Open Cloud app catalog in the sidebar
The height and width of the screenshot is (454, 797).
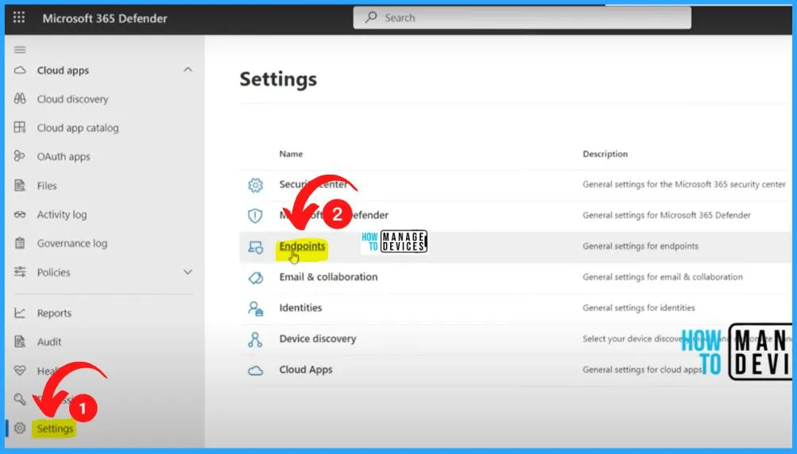(78, 128)
